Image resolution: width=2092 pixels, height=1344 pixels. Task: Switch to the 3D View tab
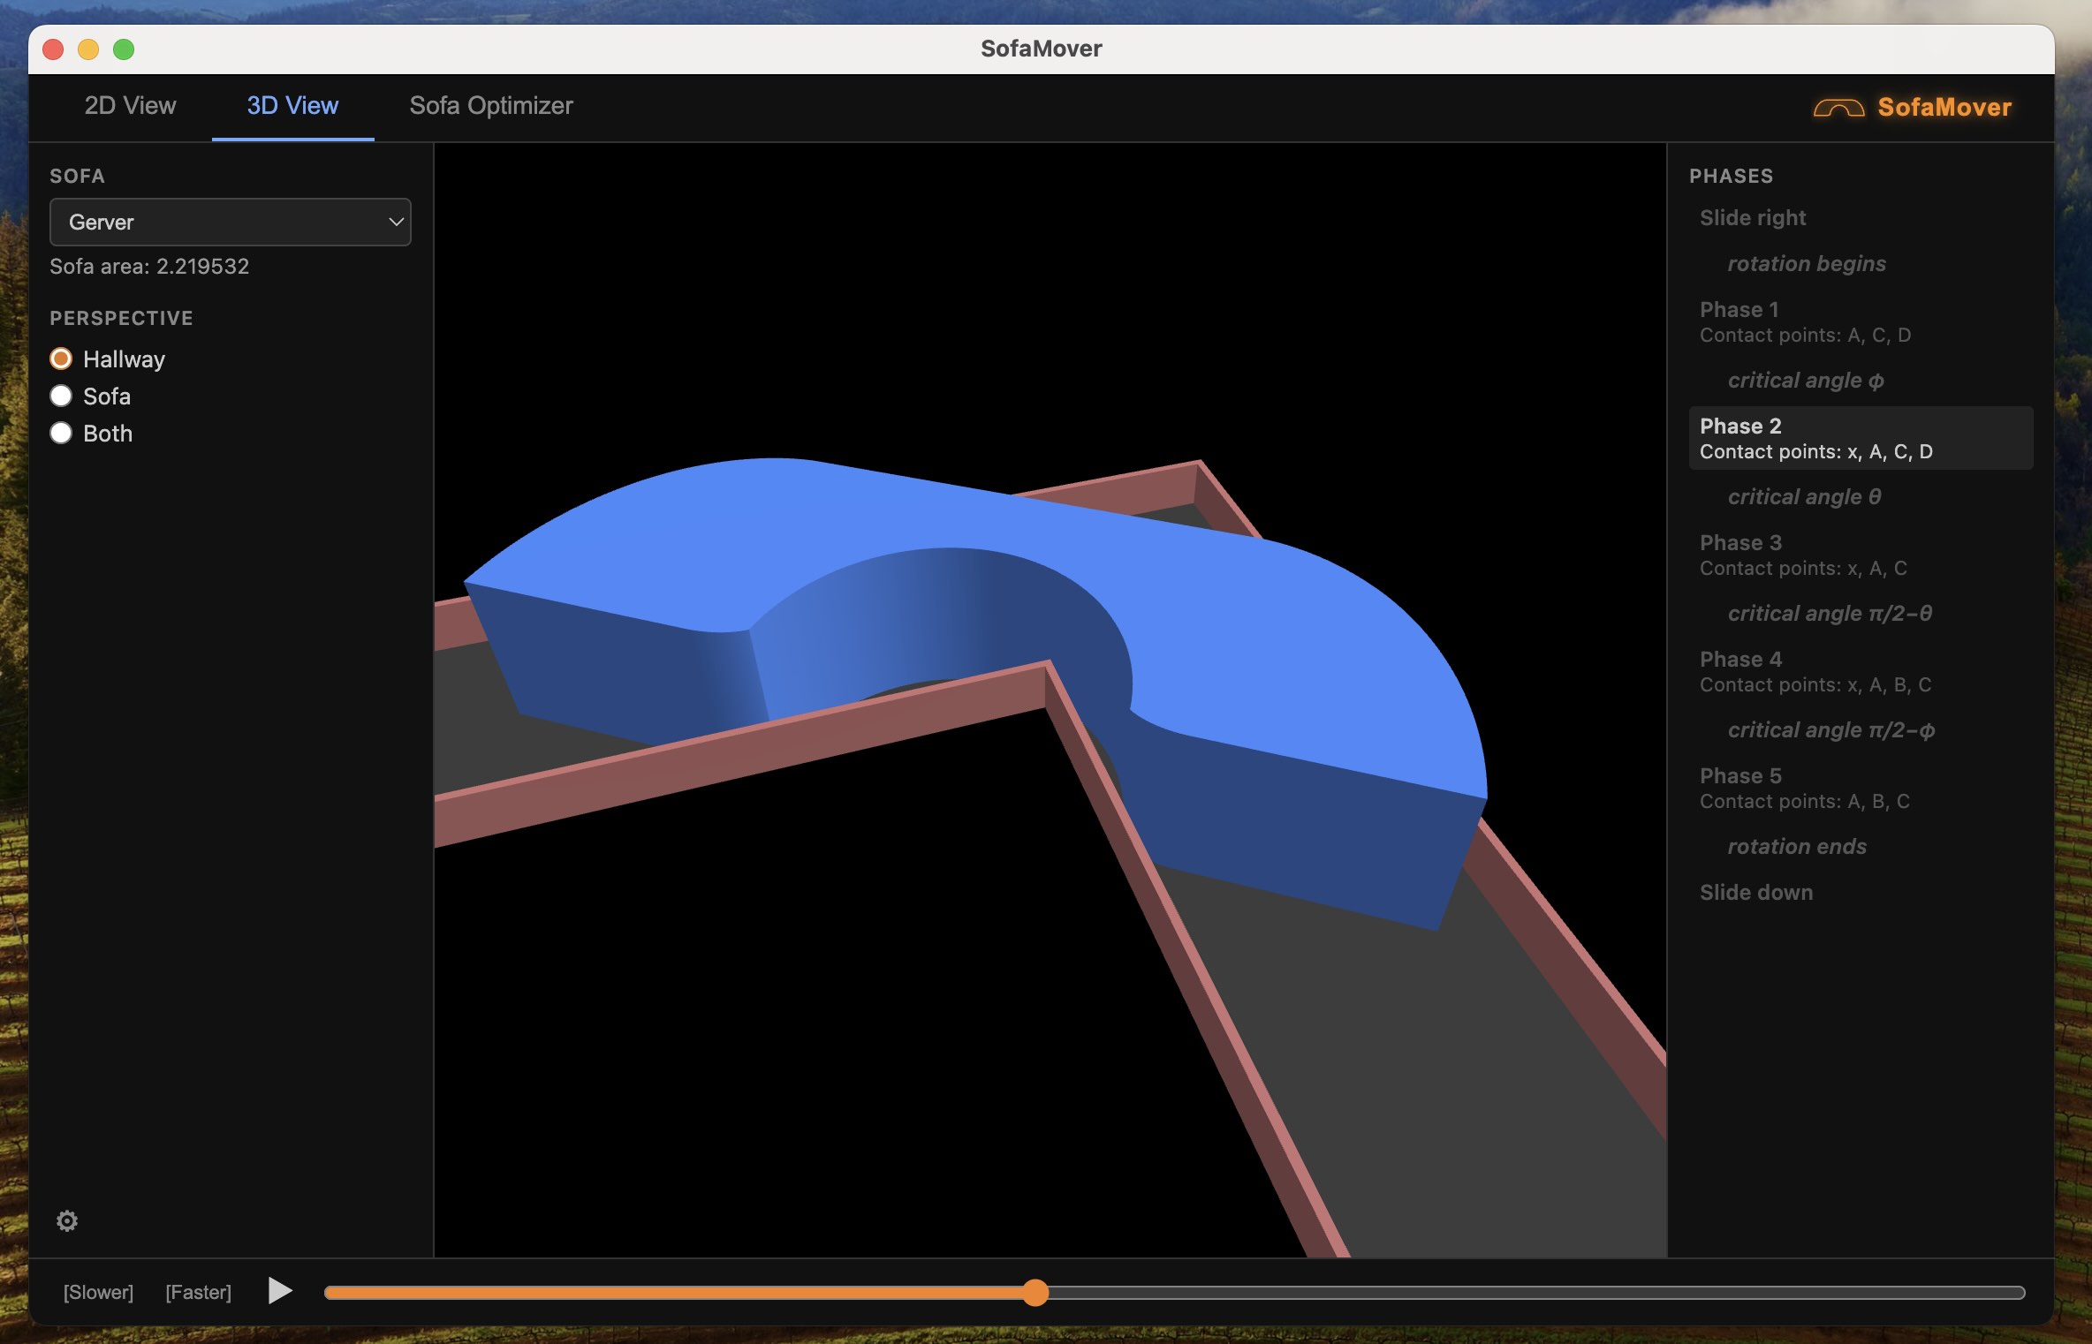pyautogui.click(x=292, y=106)
